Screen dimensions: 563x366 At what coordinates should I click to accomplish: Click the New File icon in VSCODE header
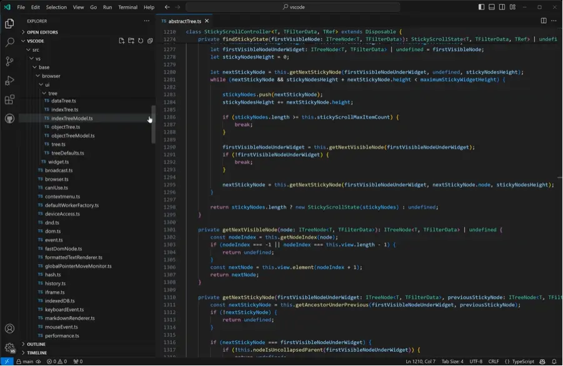pos(121,41)
